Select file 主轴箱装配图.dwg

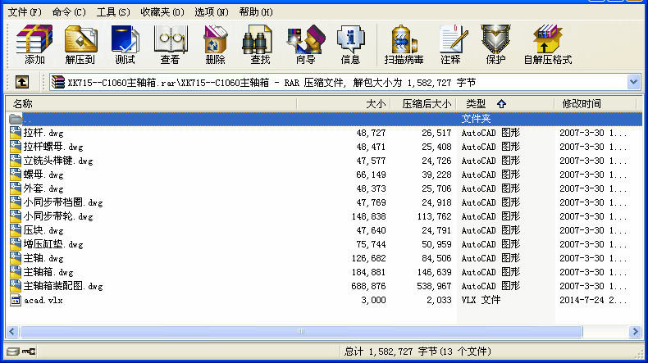pos(63,286)
